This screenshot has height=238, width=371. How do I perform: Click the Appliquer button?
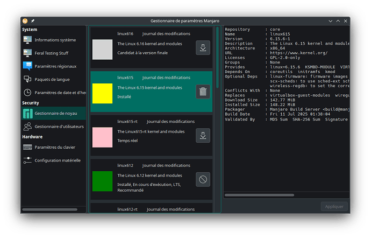tap(334, 206)
